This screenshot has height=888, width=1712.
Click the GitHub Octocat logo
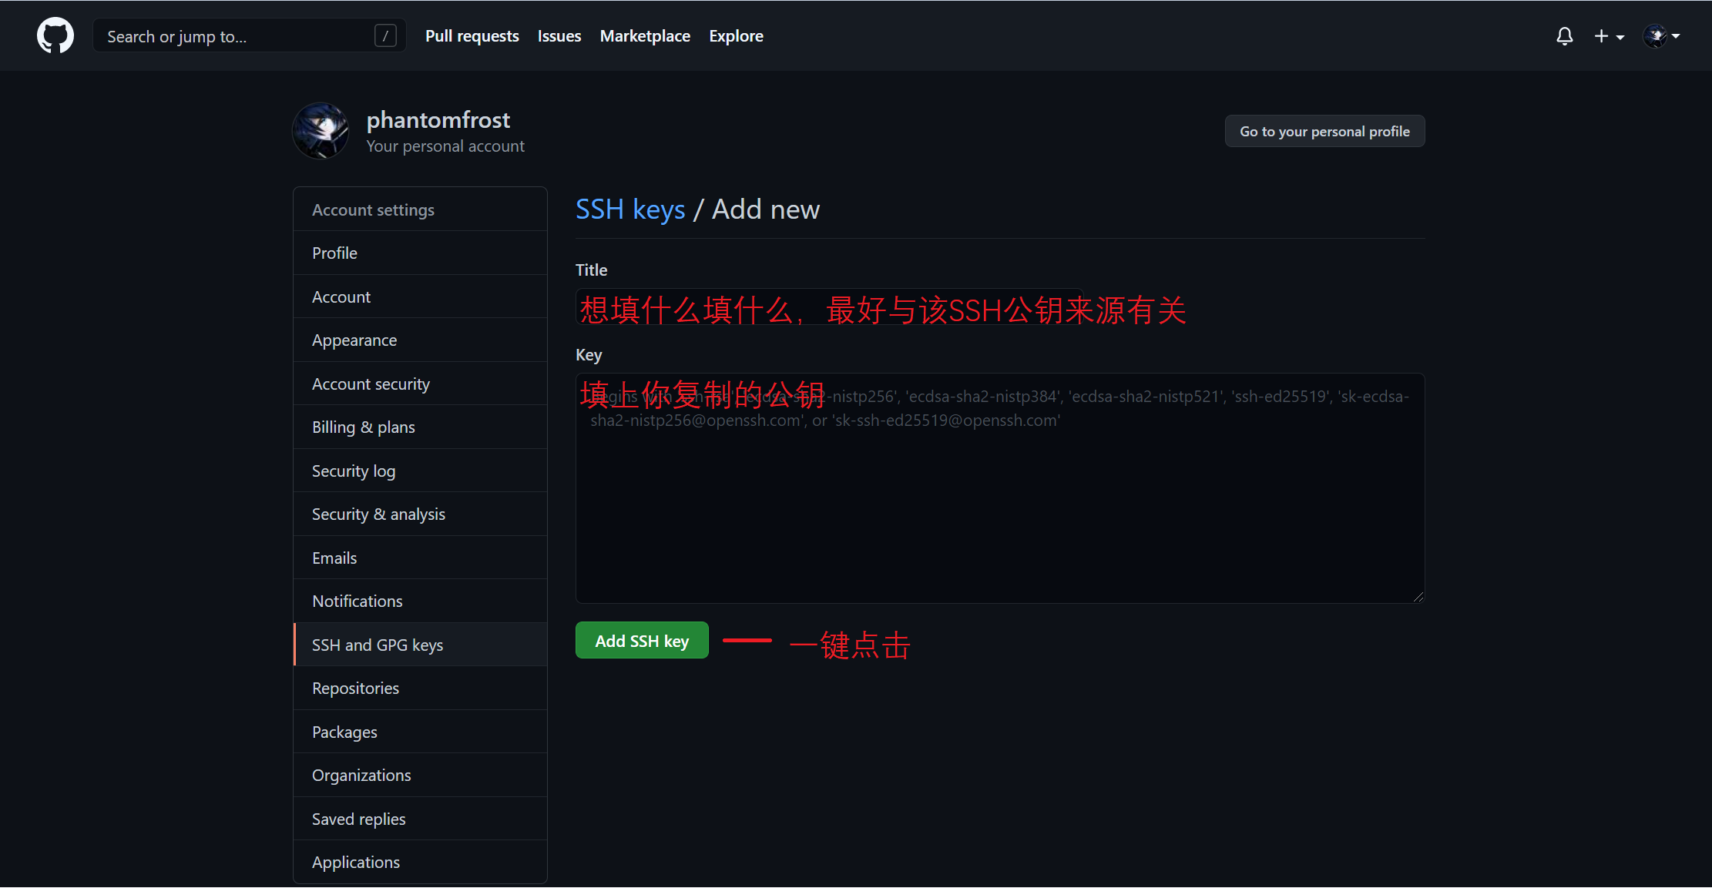coord(55,35)
